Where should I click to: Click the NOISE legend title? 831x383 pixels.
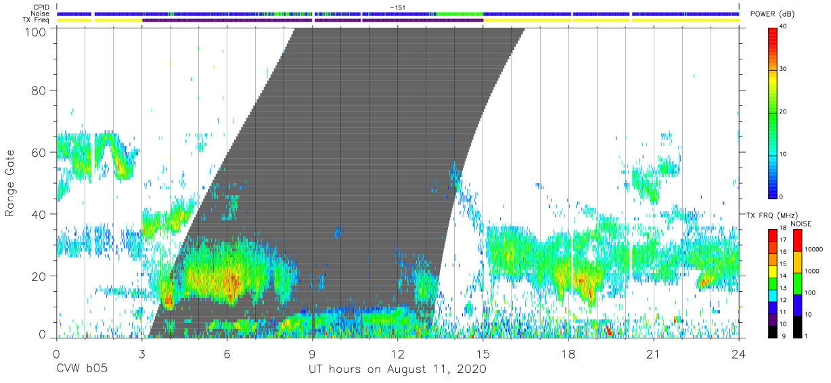pyautogui.click(x=801, y=224)
